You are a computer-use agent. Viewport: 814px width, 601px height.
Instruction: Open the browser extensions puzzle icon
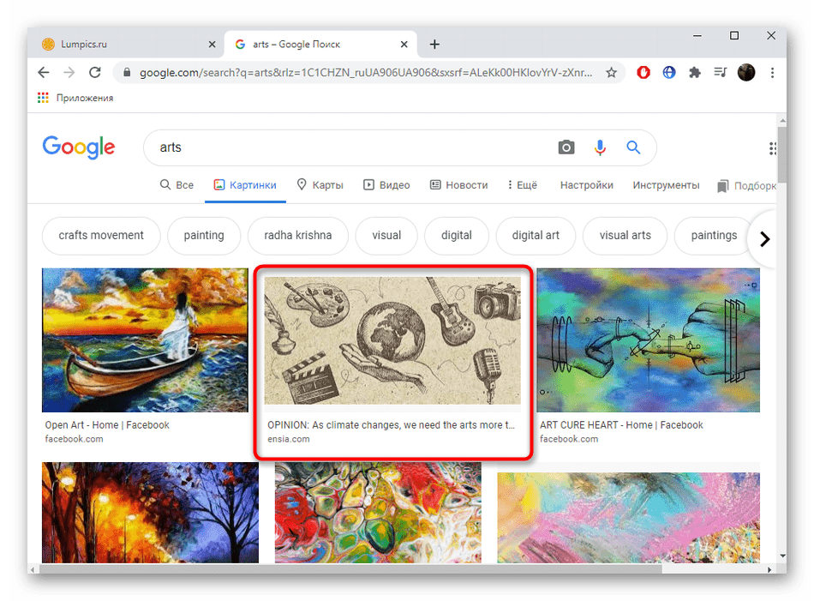tap(695, 73)
